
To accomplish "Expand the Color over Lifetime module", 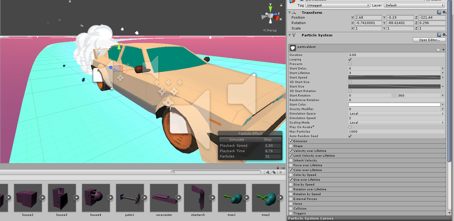I will 307,170.
